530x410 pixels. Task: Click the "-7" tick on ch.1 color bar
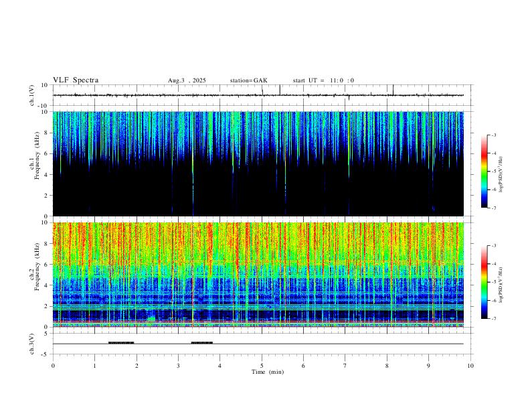coord(493,208)
